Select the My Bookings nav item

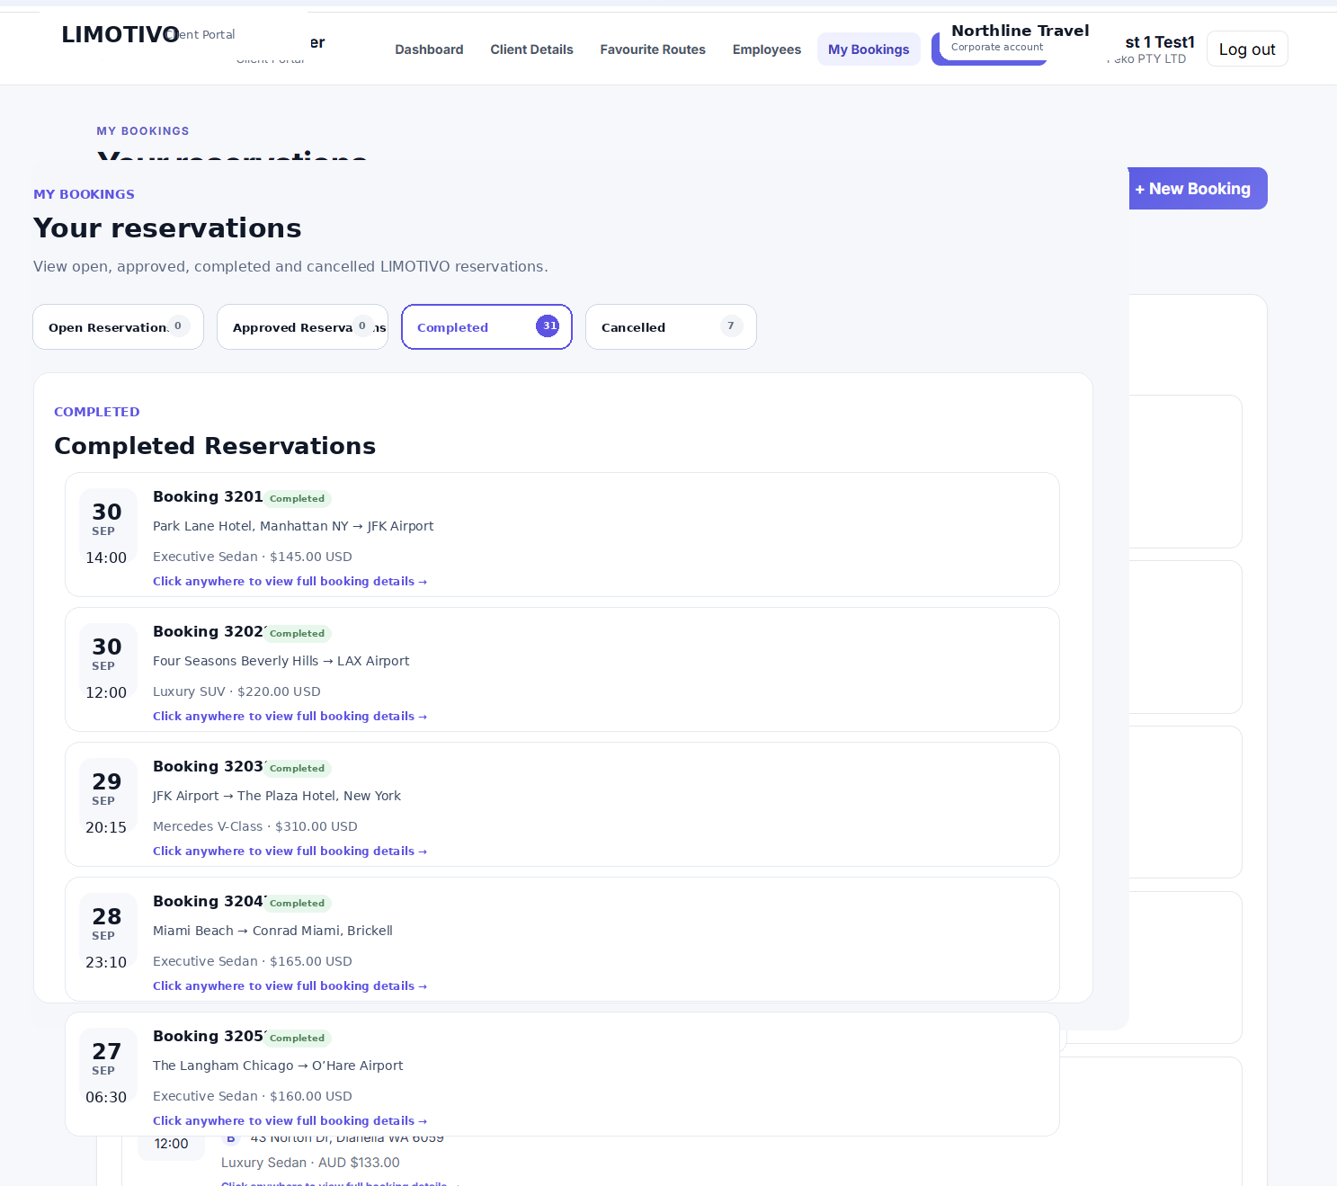point(869,49)
